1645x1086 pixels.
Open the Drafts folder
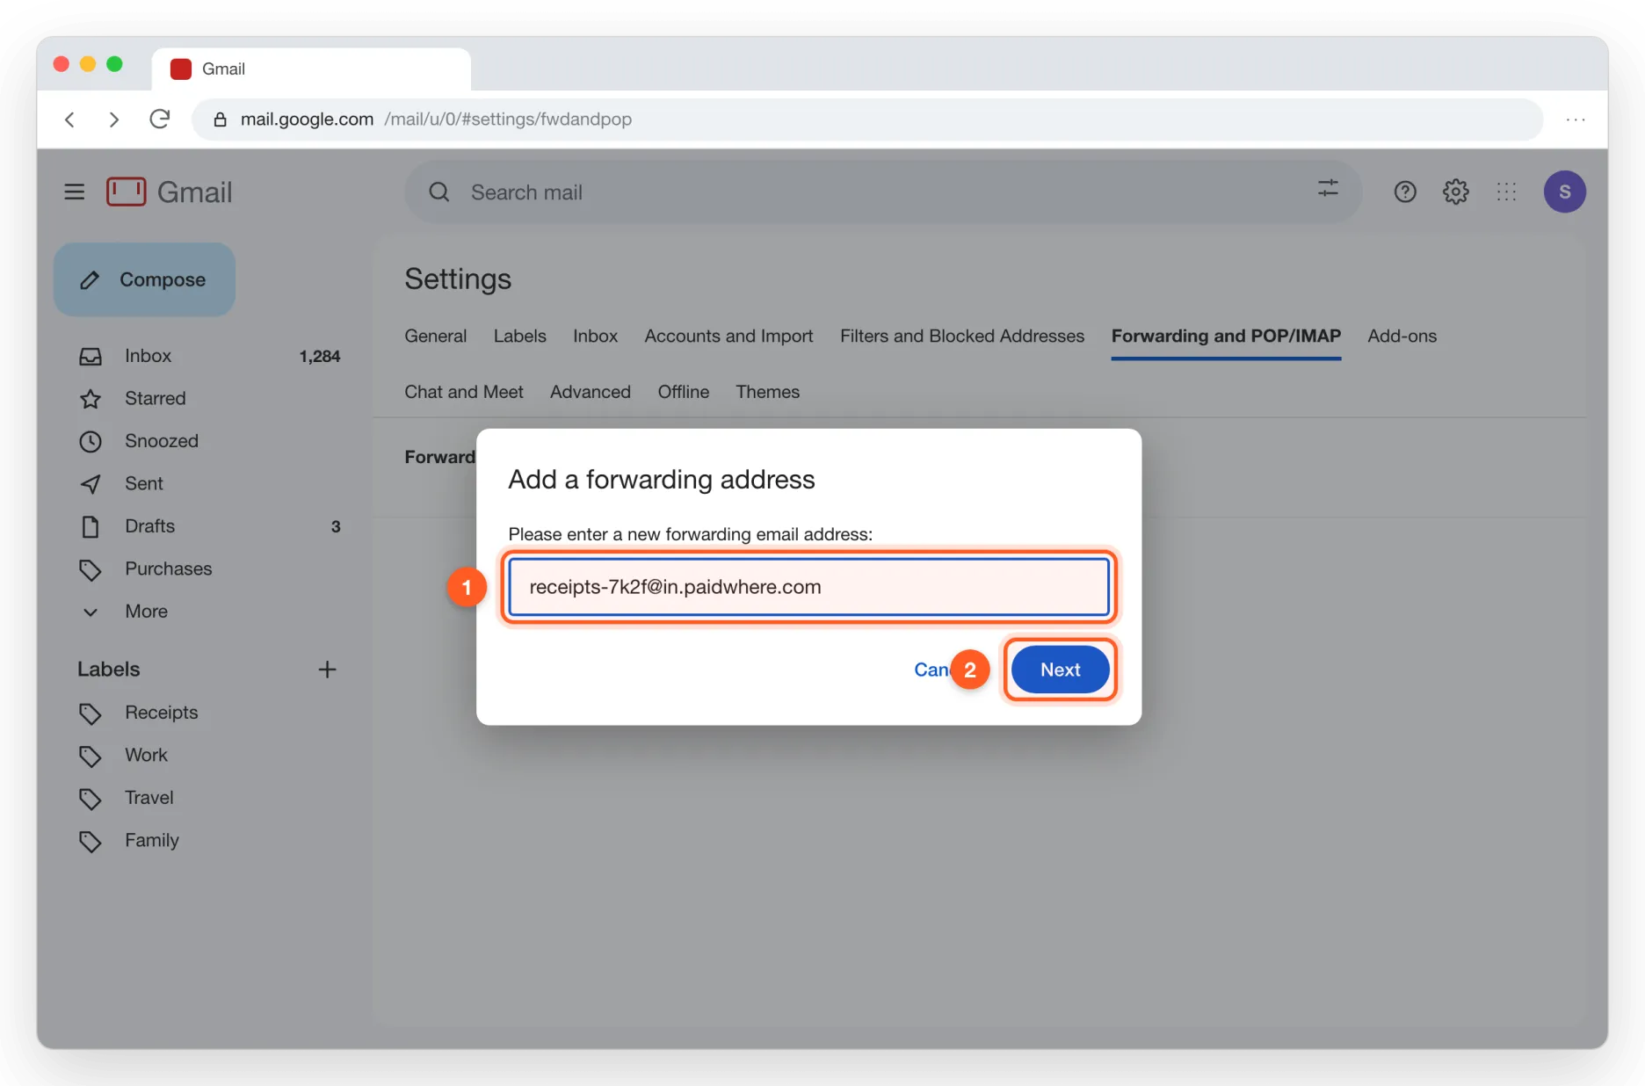[149, 526]
